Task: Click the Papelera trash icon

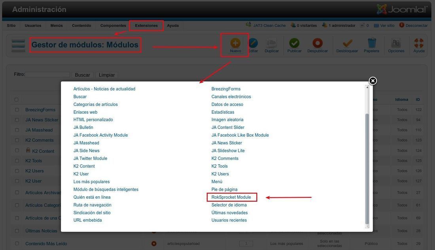Action: (x=371, y=43)
